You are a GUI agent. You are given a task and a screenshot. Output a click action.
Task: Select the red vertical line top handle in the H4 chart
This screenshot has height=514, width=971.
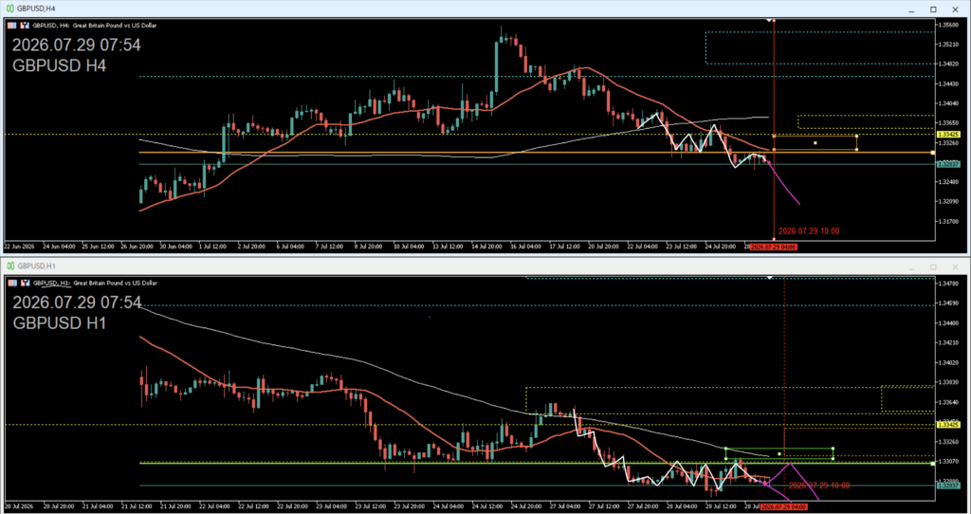click(774, 21)
